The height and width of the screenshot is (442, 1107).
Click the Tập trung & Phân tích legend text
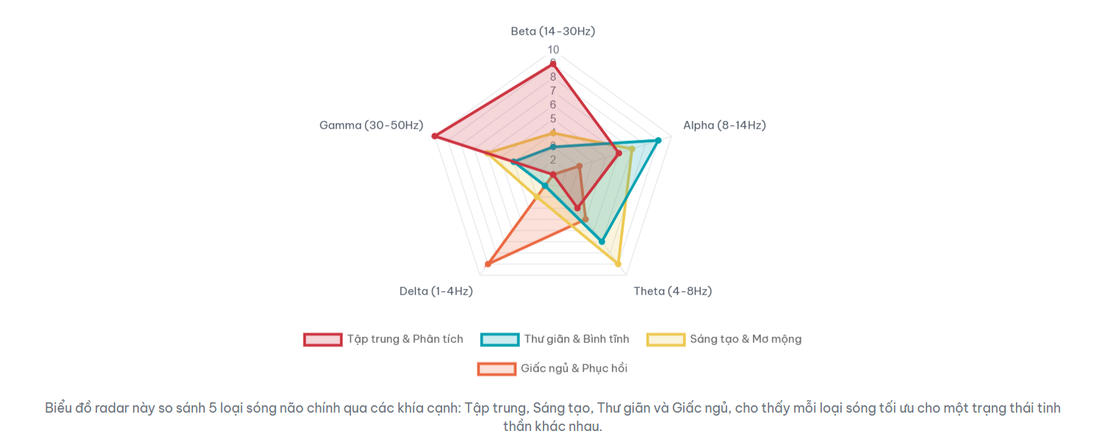click(x=405, y=339)
